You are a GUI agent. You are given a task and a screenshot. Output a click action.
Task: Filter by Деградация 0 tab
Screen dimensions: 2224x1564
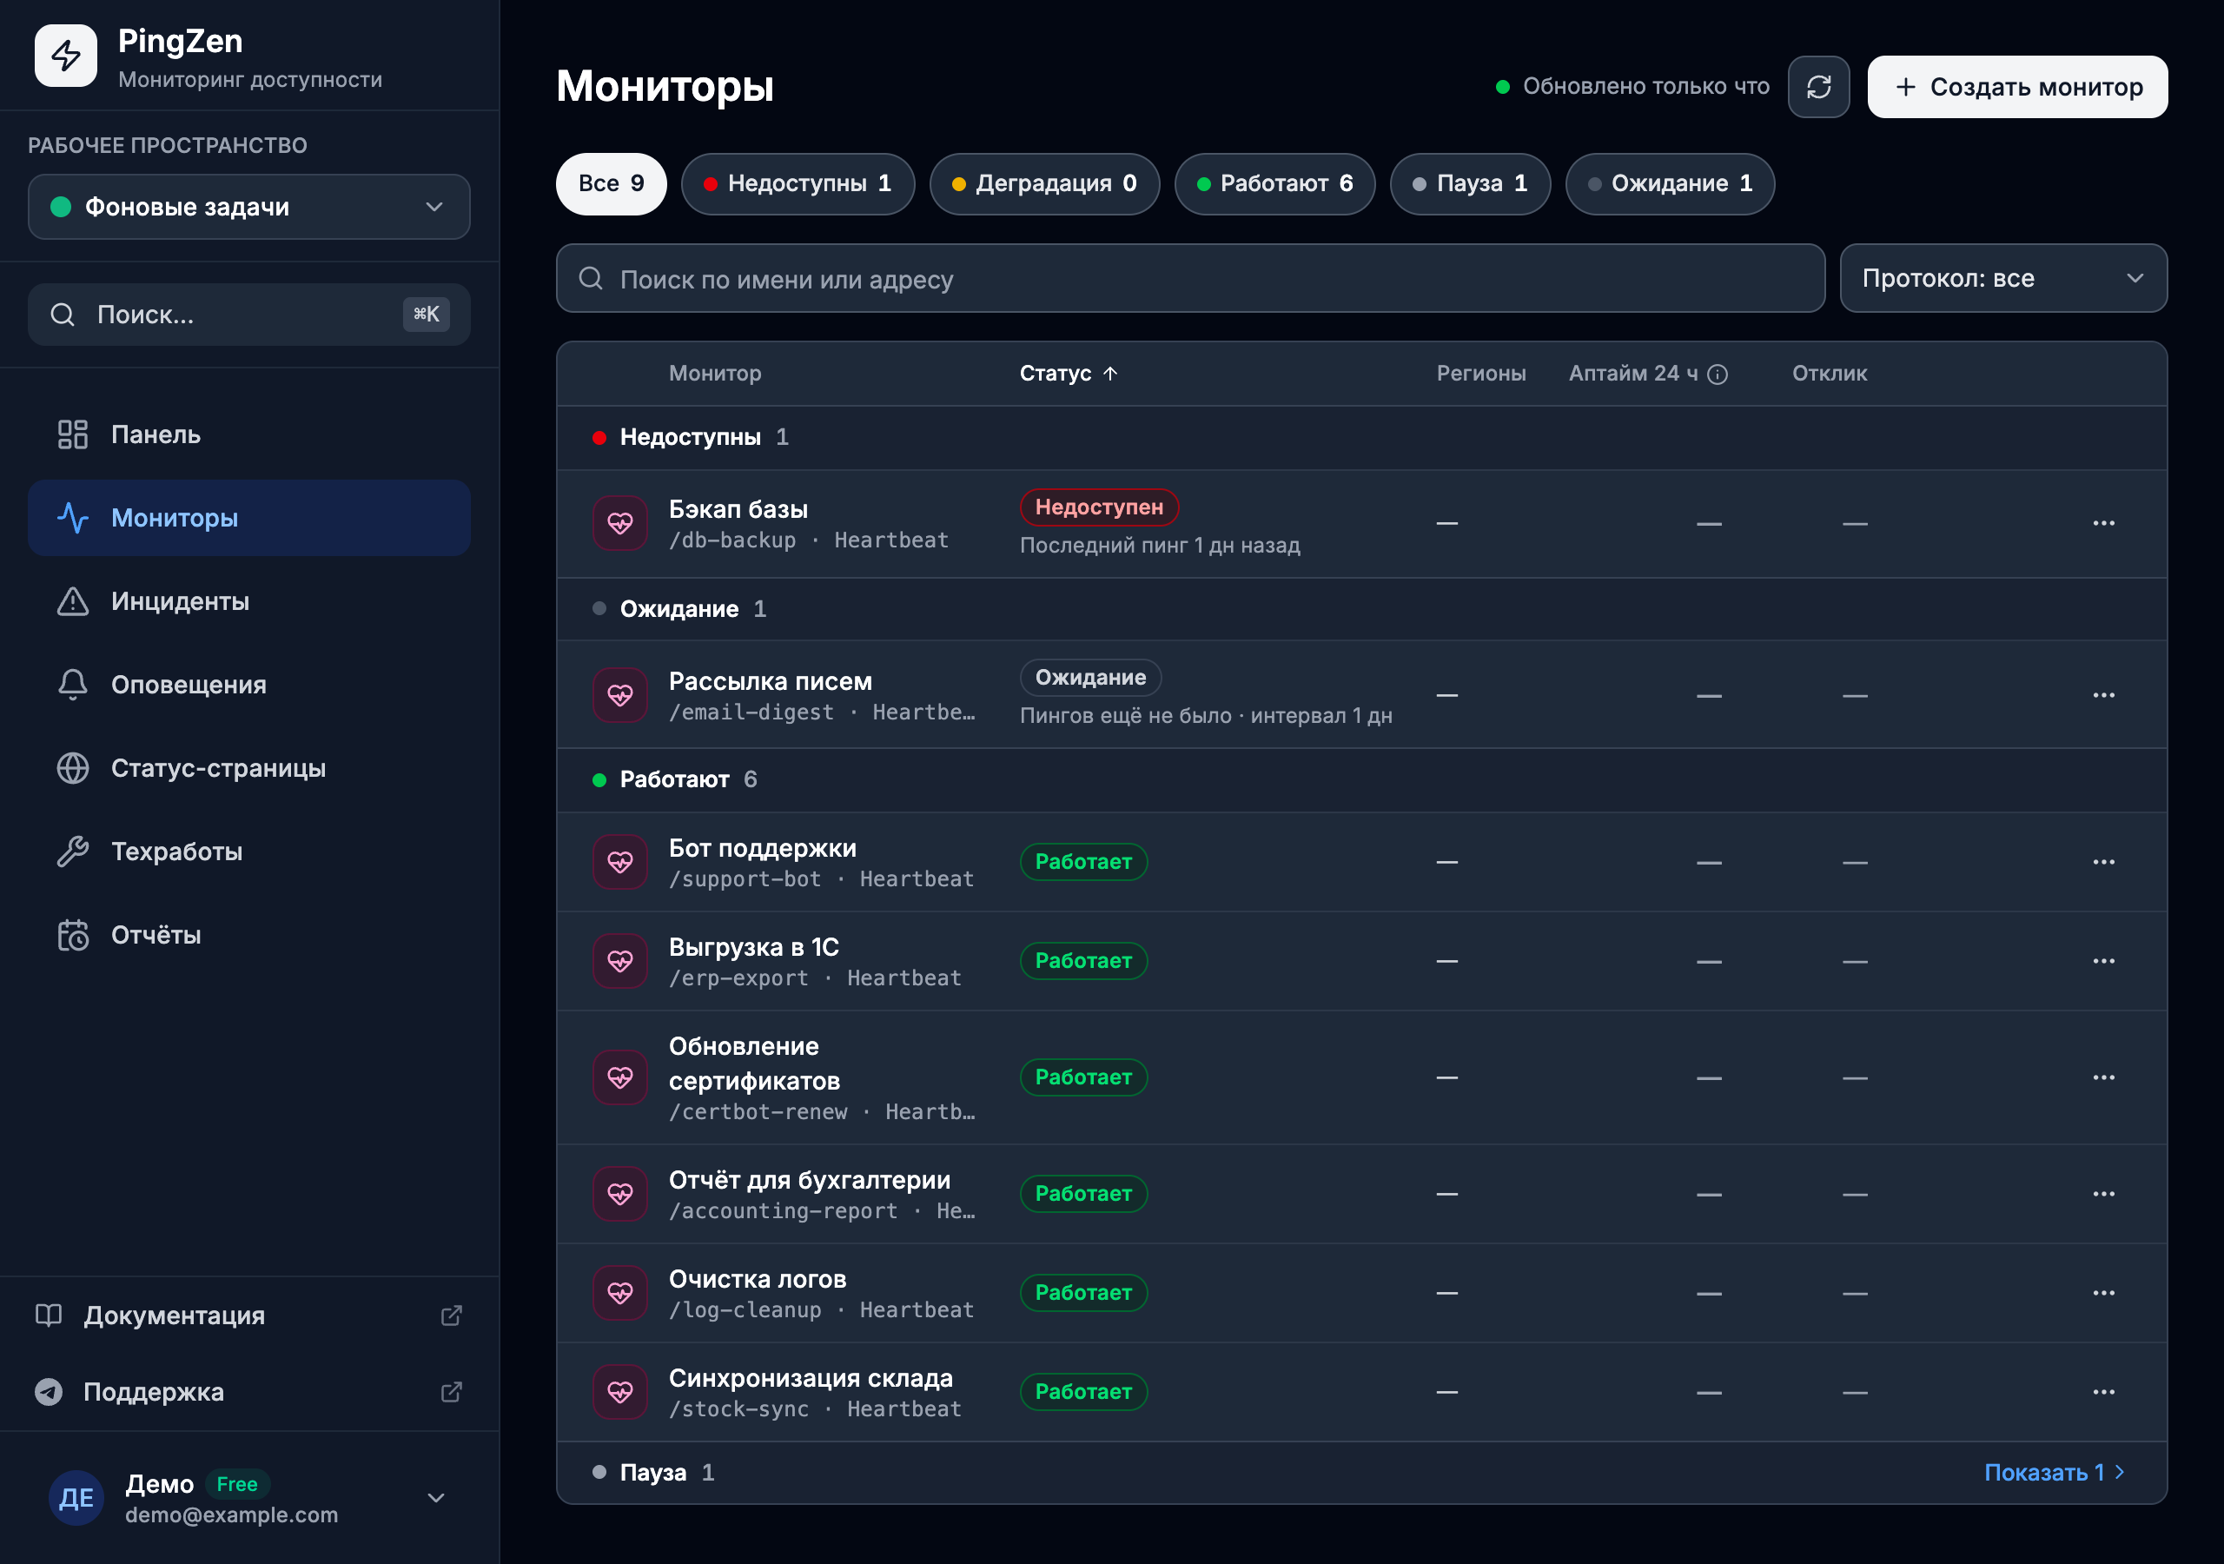tap(1044, 183)
